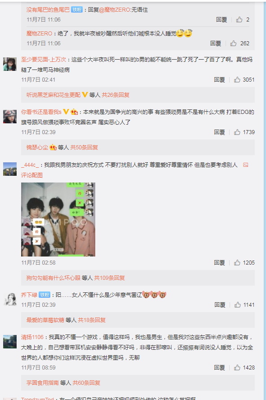Expand 共50条回复 replies
This screenshot has height=400, width=266.
click(x=84, y=147)
